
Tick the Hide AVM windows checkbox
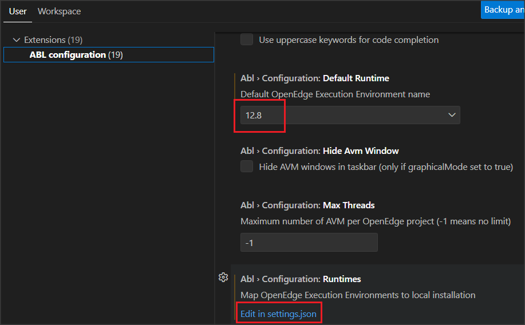[247, 167]
